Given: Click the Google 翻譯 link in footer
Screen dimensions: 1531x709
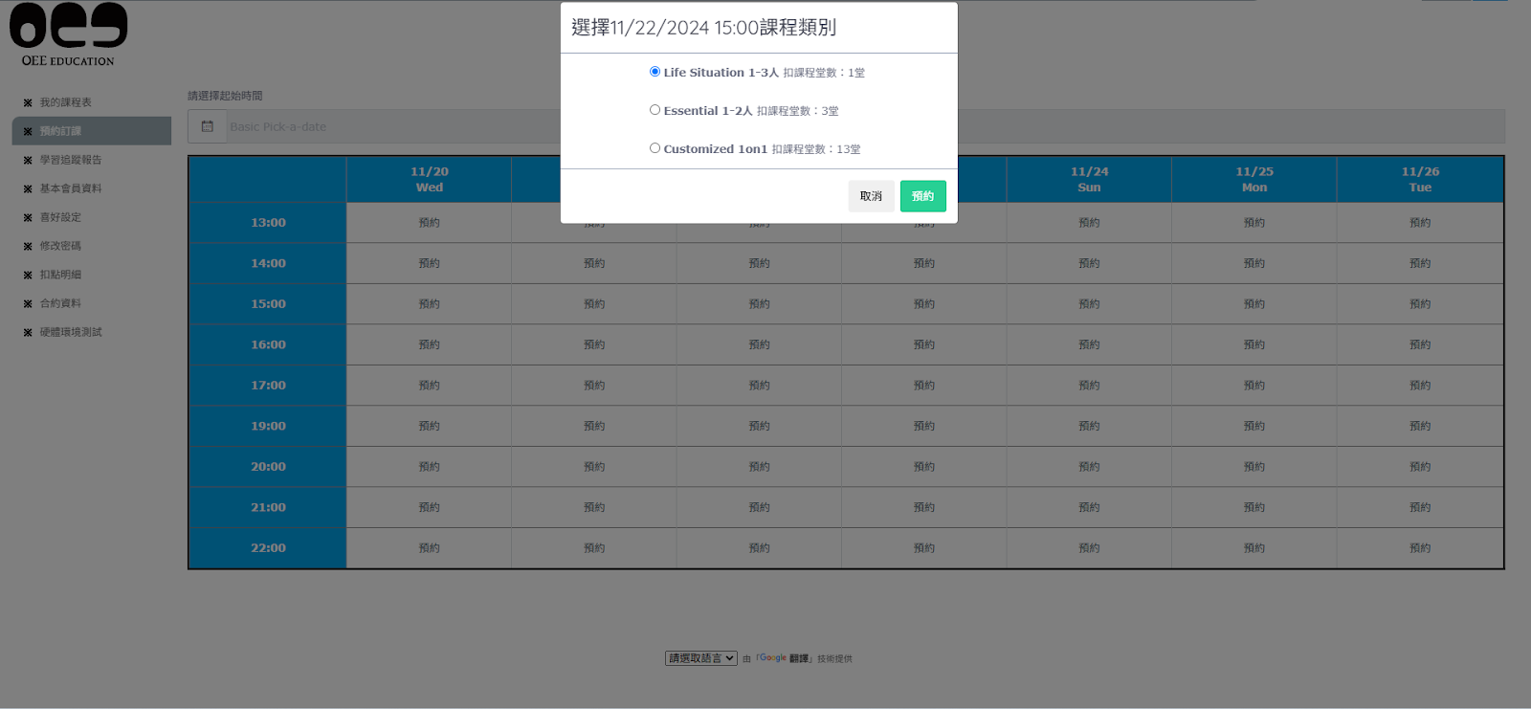Looking at the screenshot, I should pyautogui.click(x=785, y=658).
